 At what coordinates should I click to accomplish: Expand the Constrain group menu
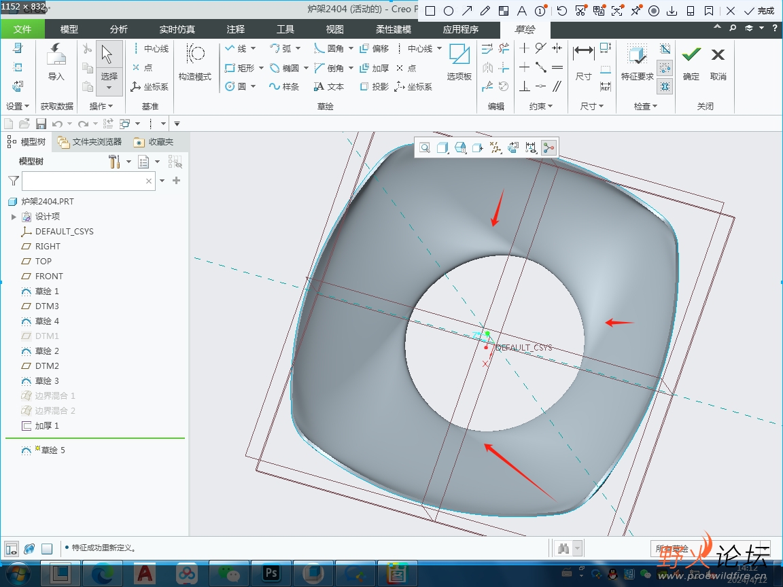[541, 106]
